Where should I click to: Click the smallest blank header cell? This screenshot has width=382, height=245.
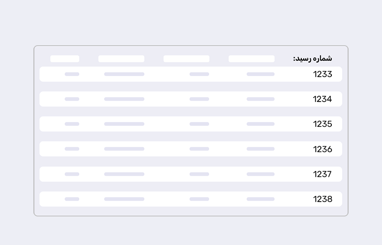tap(64, 59)
